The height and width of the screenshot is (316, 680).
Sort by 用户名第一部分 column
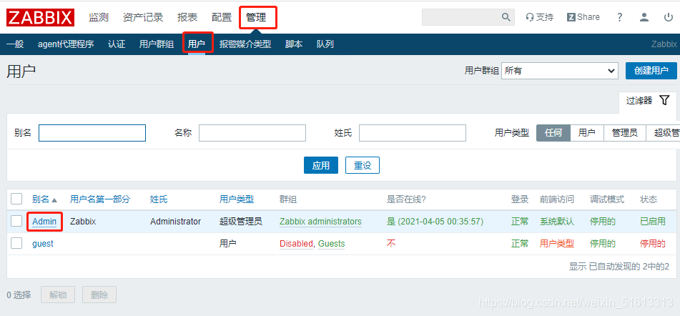point(99,199)
